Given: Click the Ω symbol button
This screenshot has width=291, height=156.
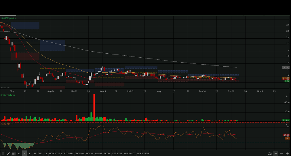Looking at the screenshot, I should [19, 153].
